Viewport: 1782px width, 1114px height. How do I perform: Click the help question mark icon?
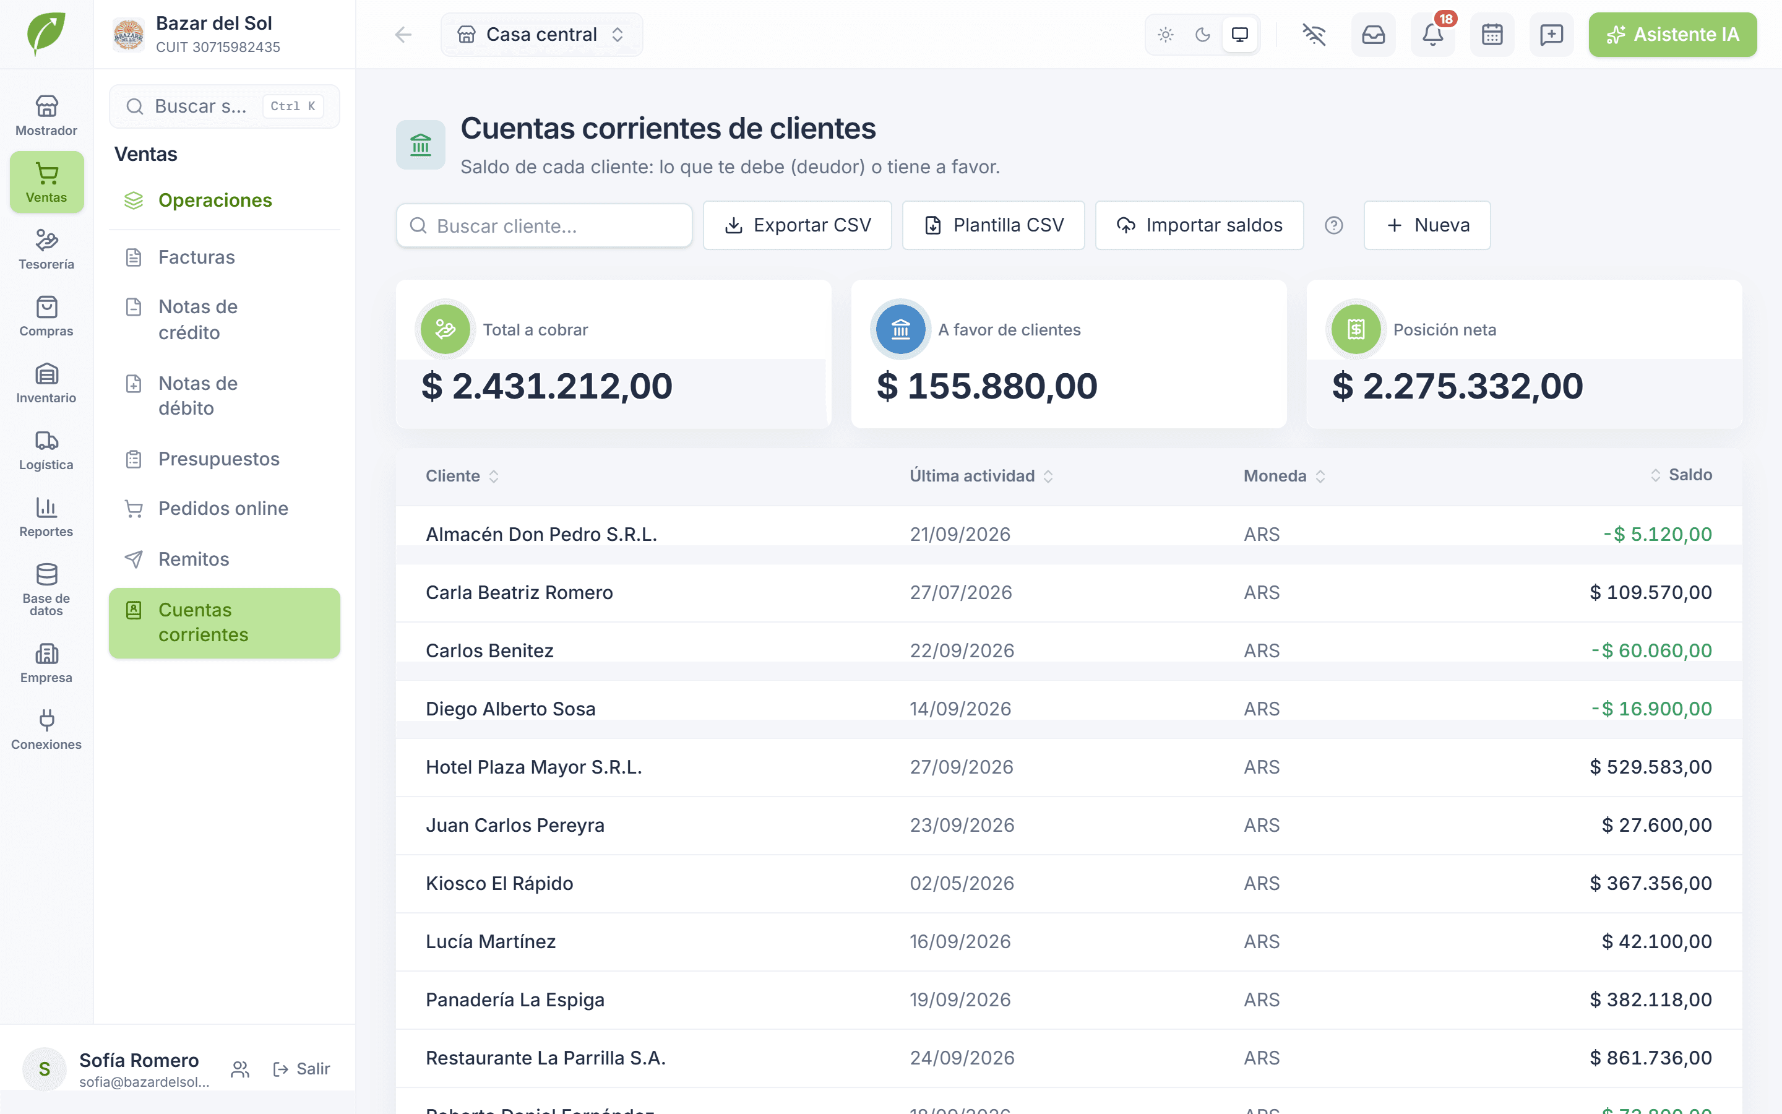1333,225
